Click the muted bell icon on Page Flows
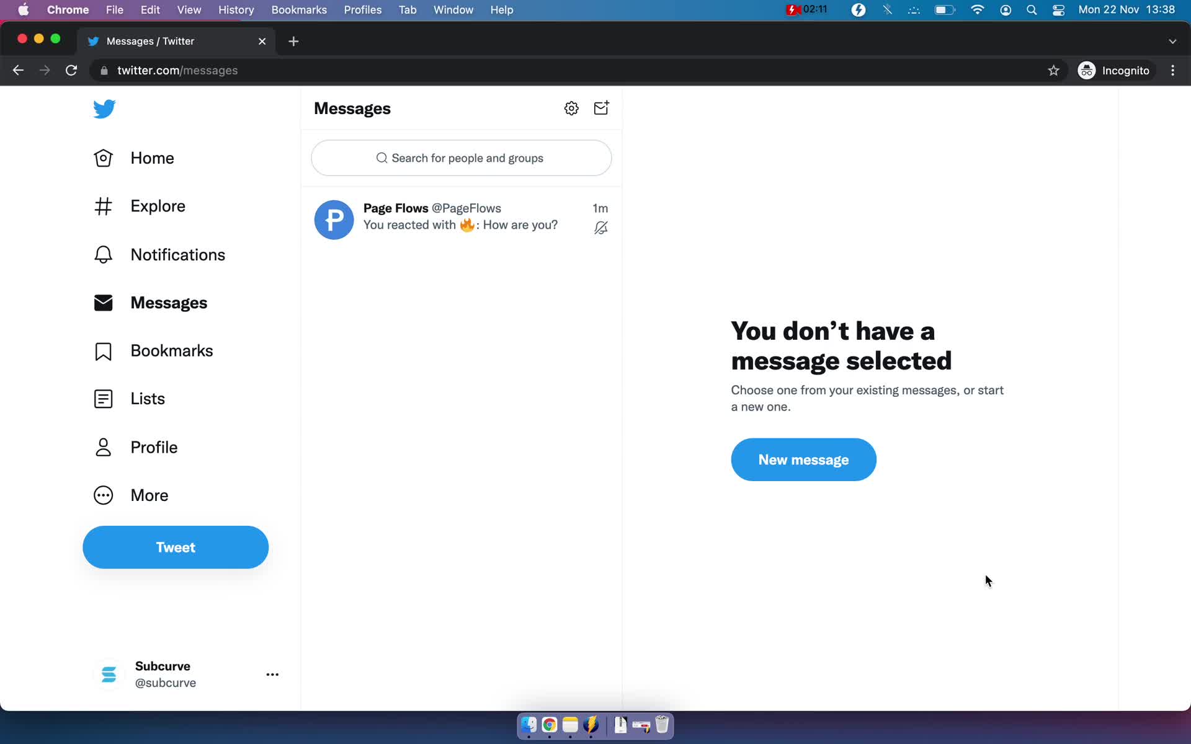The height and width of the screenshot is (744, 1191). [600, 228]
